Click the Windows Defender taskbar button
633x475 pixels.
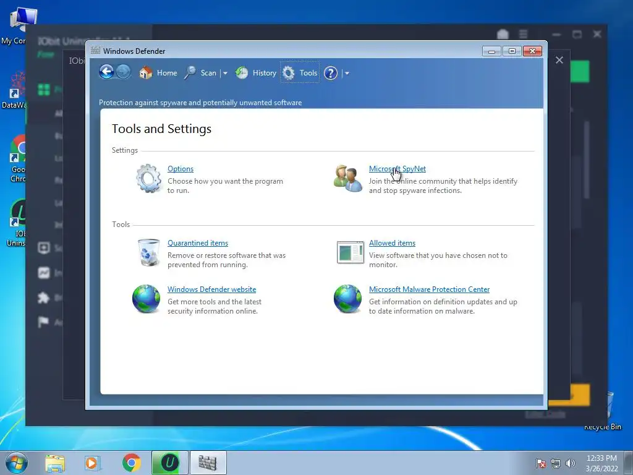pos(208,463)
